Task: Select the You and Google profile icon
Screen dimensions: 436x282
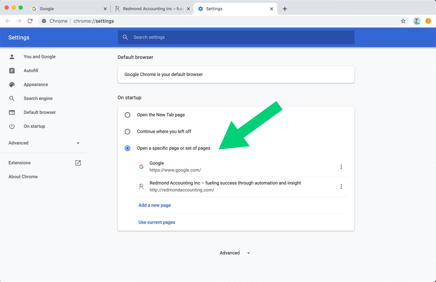Action: (12, 56)
